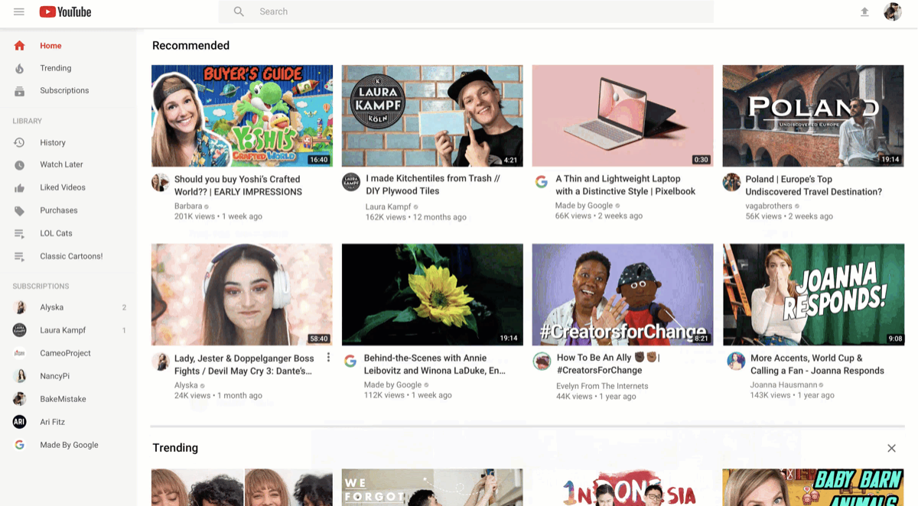This screenshot has width=918, height=506.
Task: Click the Ari Fitz channel avatar
Action: [x=20, y=422]
